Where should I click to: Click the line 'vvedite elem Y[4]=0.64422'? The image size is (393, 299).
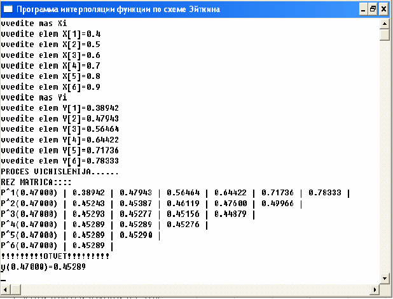(x=60, y=140)
